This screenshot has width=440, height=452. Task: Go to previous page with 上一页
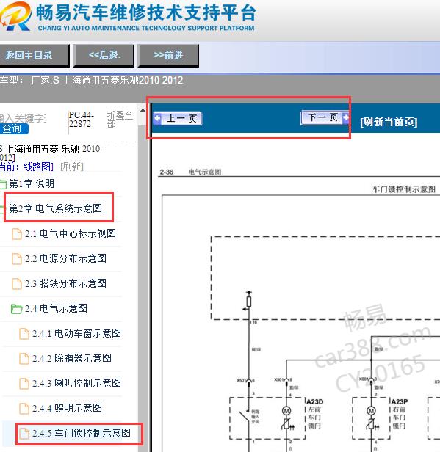point(178,118)
